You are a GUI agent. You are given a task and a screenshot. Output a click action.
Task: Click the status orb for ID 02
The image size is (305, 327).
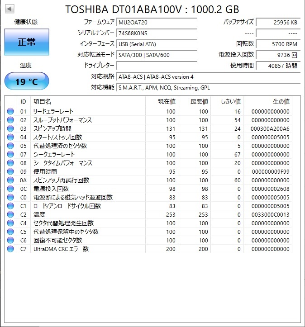10,120
